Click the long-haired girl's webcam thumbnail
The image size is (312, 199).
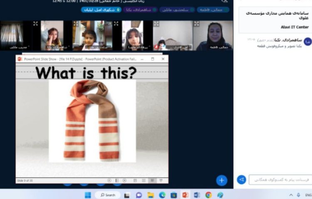(133, 36)
